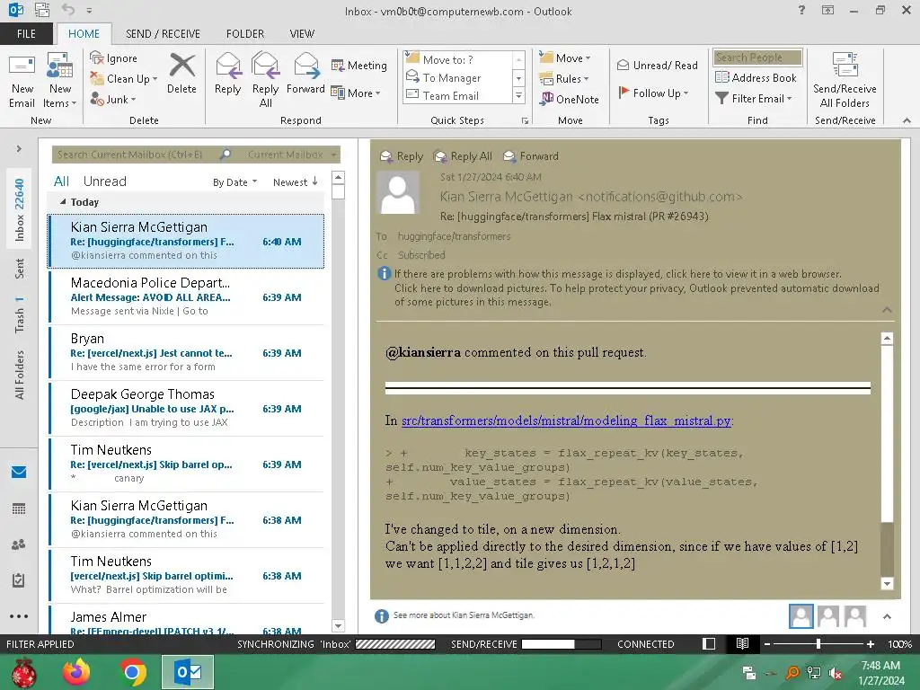Image resolution: width=920 pixels, height=690 pixels.
Task: Click Send/Receive All Folders
Action: click(x=845, y=81)
